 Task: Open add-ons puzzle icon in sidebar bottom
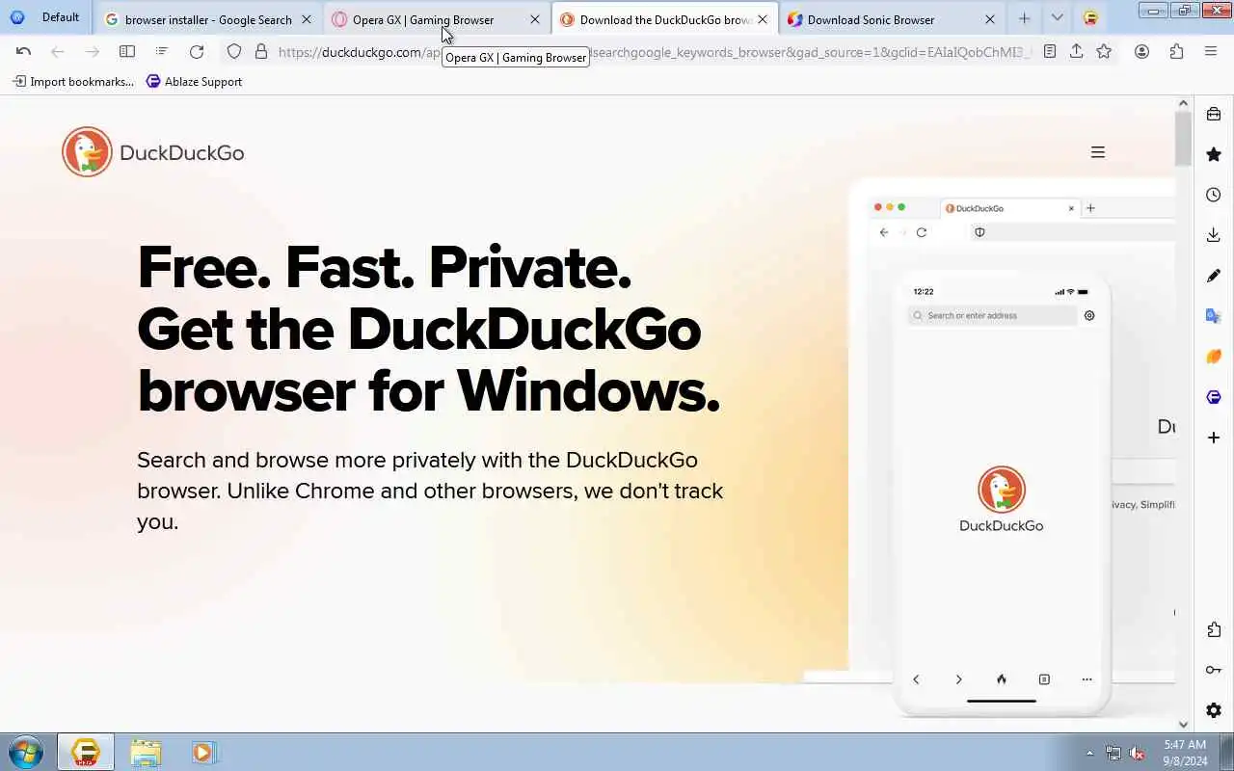click(1214, 629)
